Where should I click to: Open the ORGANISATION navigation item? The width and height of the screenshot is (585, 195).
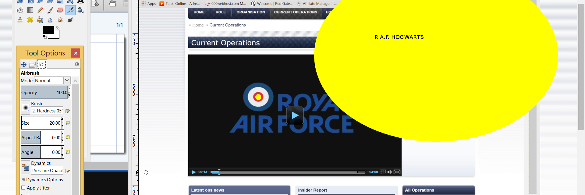point(250,12)
